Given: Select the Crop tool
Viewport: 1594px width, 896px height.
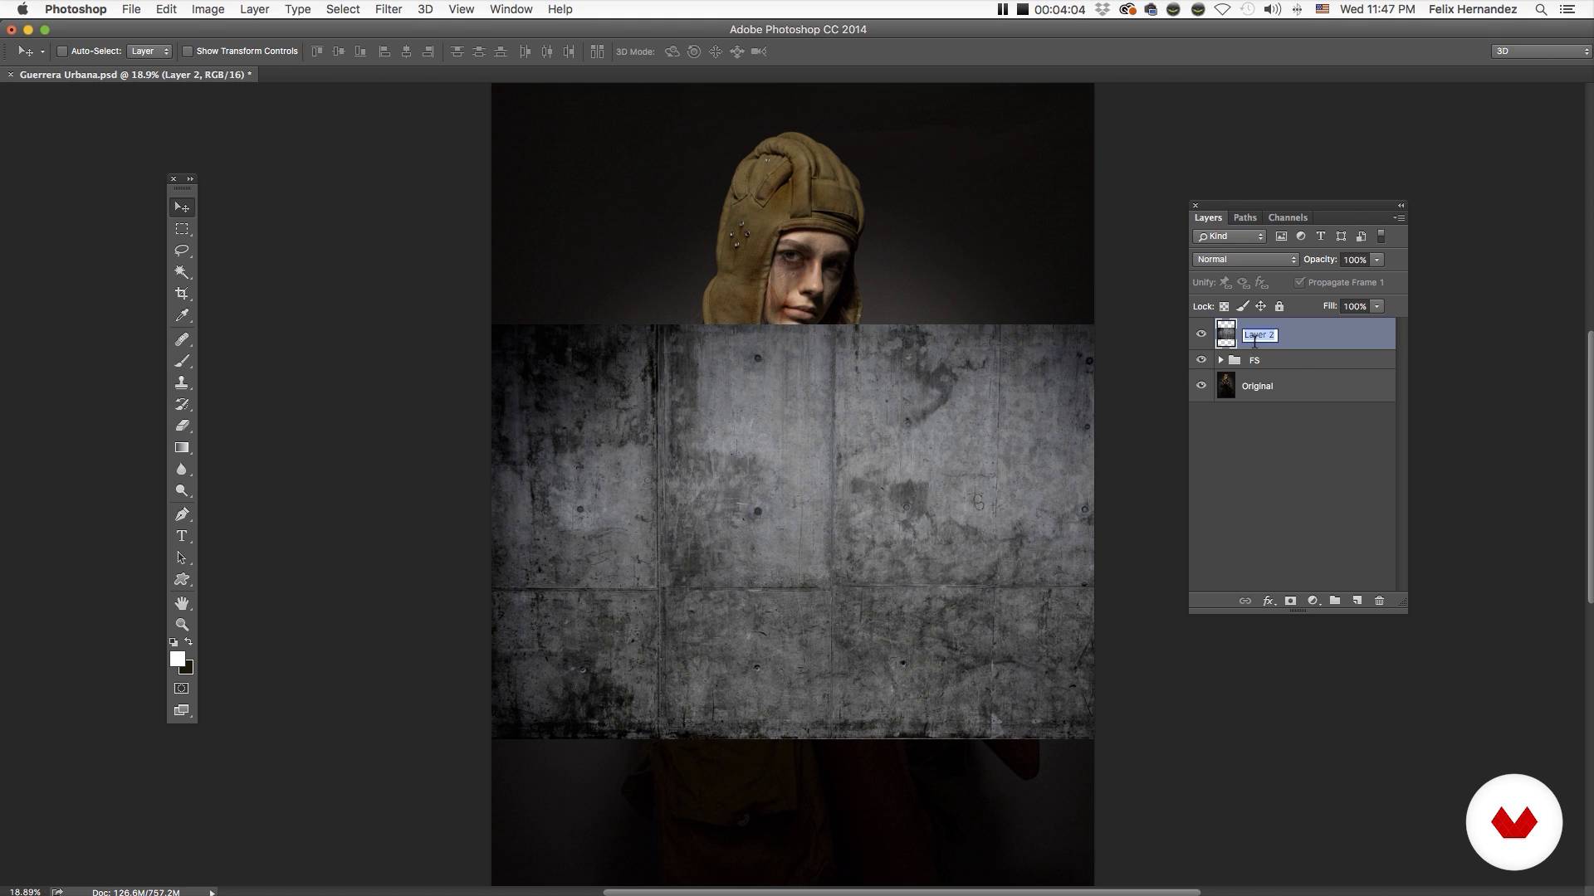Looking at the screenshot, I should click(182, 294).
